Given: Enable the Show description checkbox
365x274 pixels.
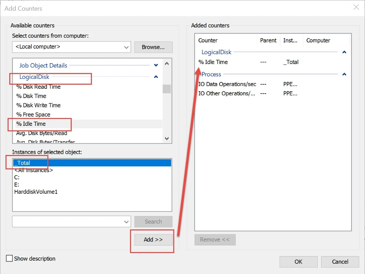Looking at the screenshot, I should 10,259.
